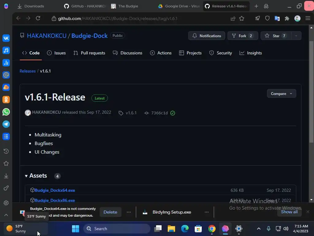Open the Pull requests tab

[89, 53]
